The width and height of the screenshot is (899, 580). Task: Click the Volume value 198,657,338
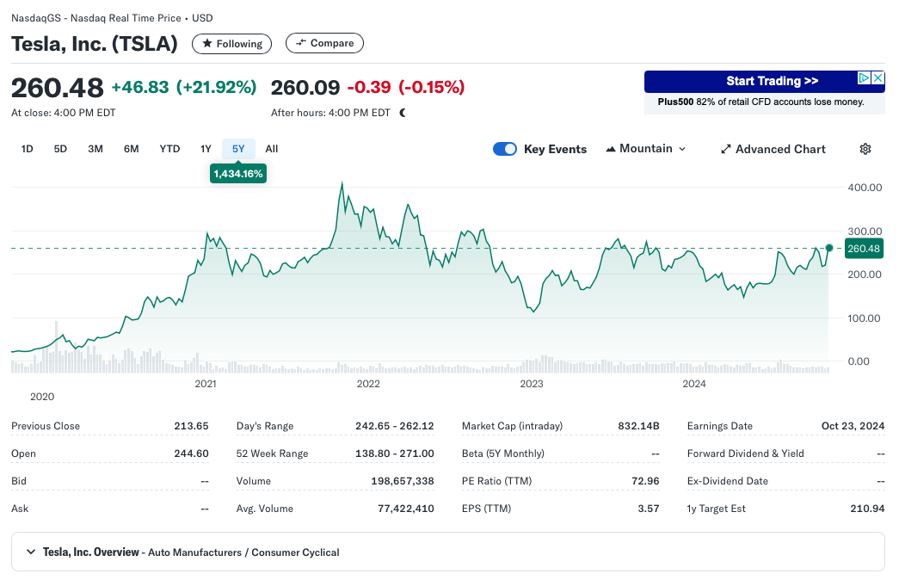pyautogui.click(x=403, y=481)
